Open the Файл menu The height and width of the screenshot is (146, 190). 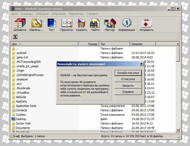14,14
